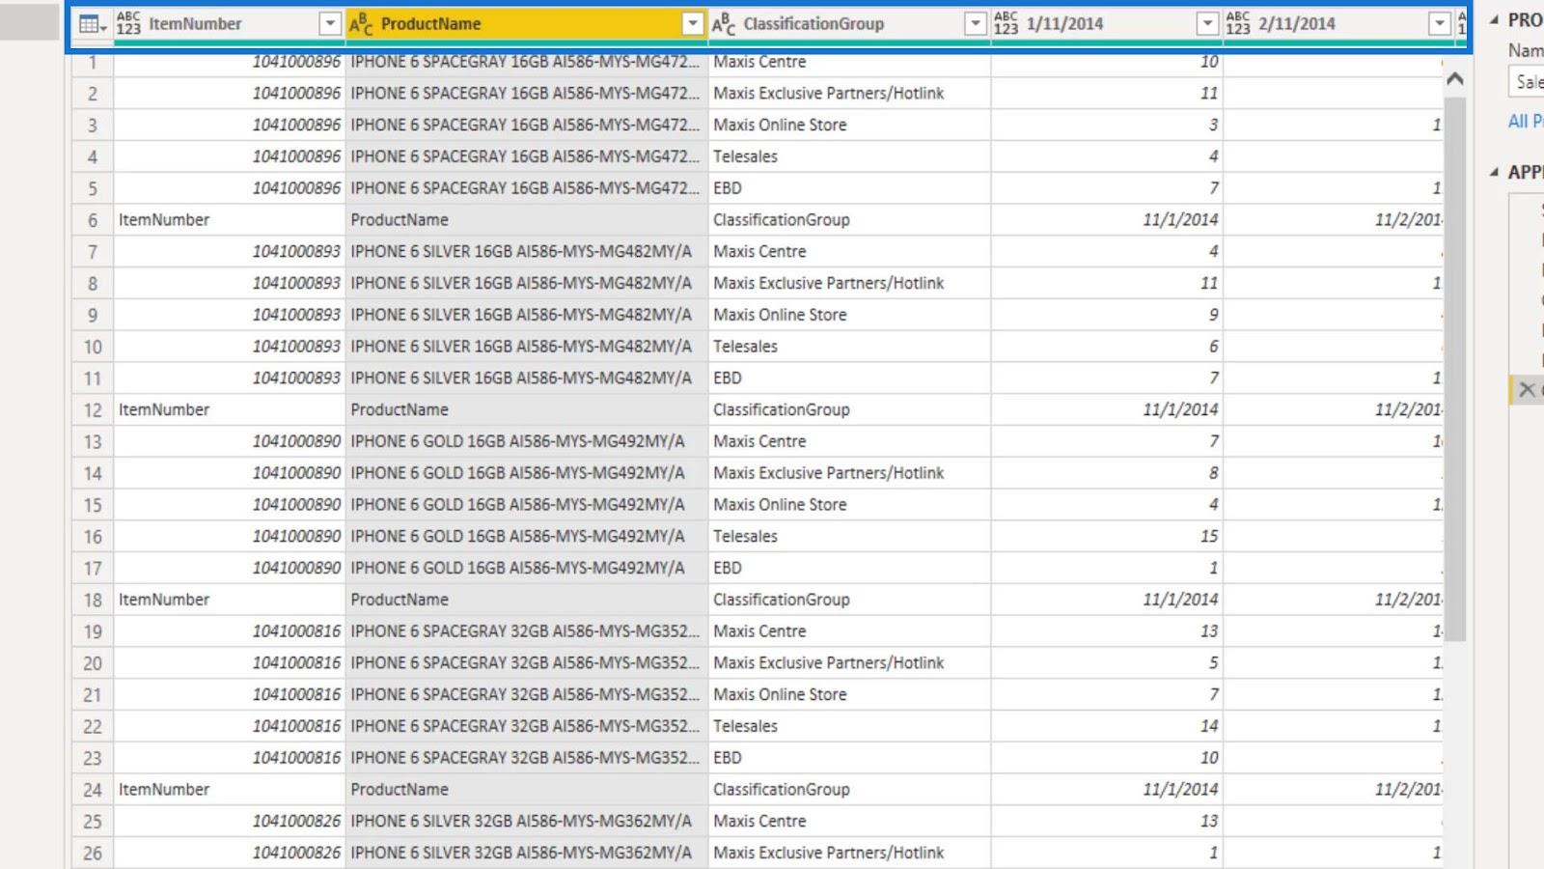Viewport: 1544px width, 869px height.
Task: Click ClassificationGroup text in row 18
Action: coord(782,600)
